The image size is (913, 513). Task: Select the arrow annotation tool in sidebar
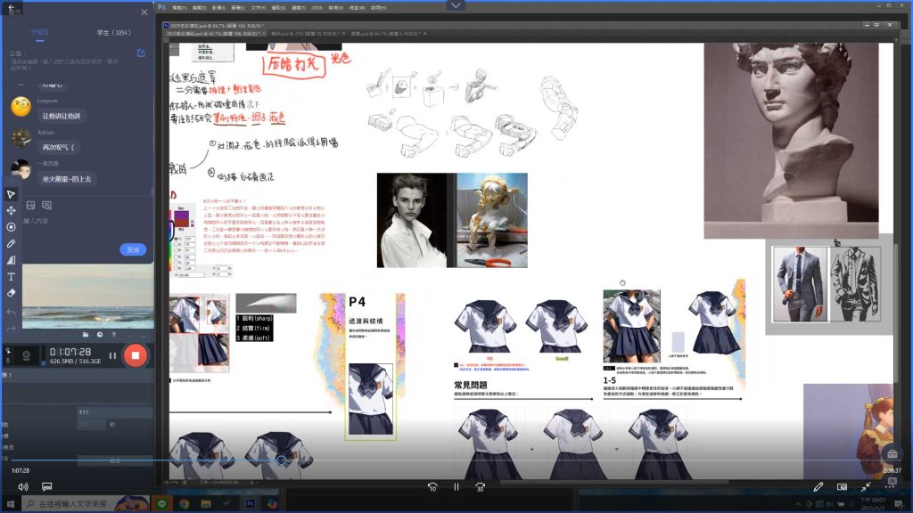click(x=11, y=193)
